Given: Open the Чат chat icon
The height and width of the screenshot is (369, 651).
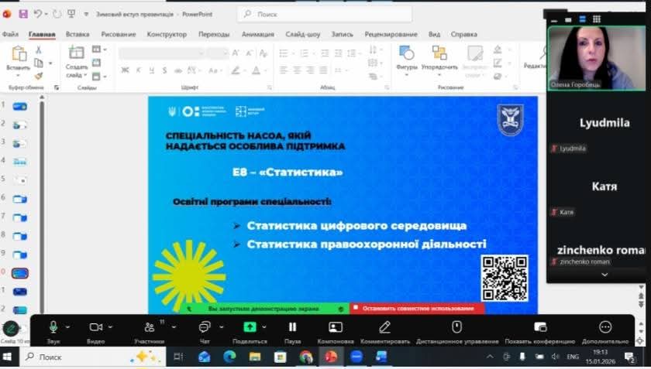Looking at the screenshot, I should 205,327.
